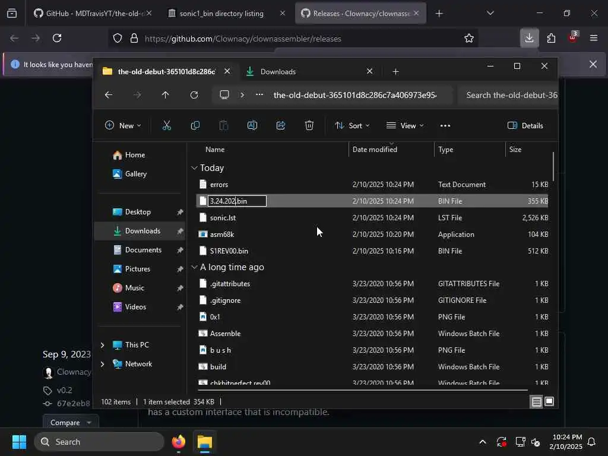The image size is (608, 456).
Task: Click the Rename icon in Explorer toolbar
Action: 252,126
